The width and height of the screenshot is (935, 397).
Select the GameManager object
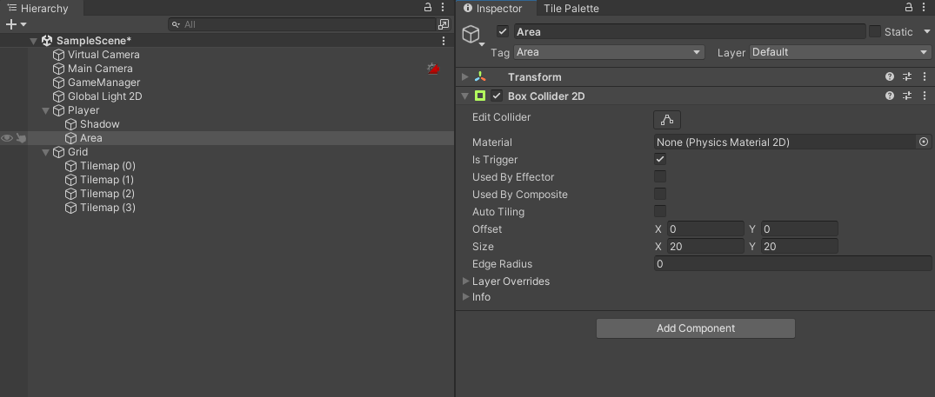click(x=104, y=83)
